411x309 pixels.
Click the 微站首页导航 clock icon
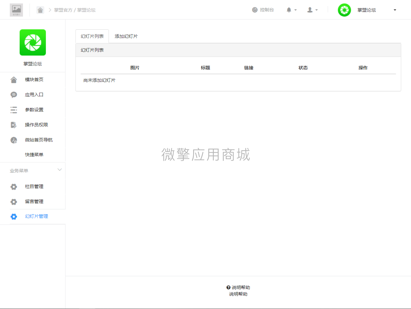click(14, 140)
